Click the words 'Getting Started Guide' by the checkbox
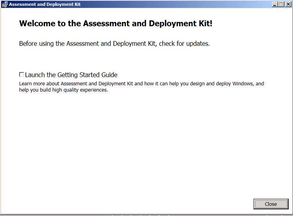The image size is (293, 216). click(87, 75)
